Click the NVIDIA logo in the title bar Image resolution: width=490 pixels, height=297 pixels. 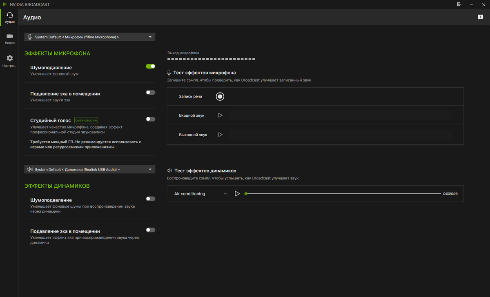pos(4,4)
